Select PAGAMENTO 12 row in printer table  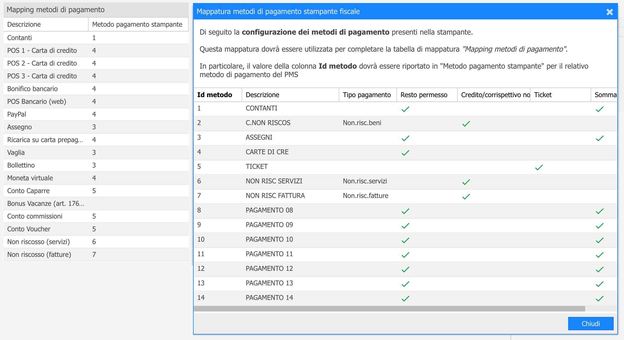click(x=269, y=268)
